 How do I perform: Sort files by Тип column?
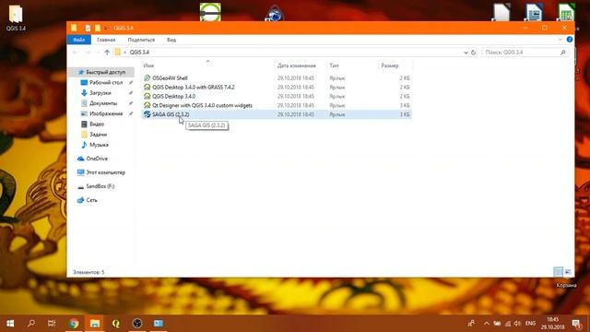[334, 65]
